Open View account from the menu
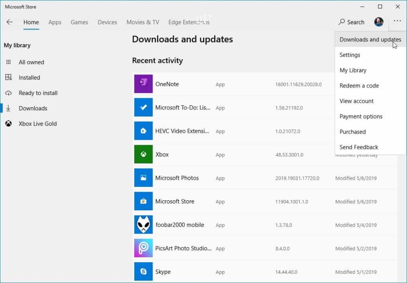The width and height of the screenshot is (407, 283). click(370, 101)
